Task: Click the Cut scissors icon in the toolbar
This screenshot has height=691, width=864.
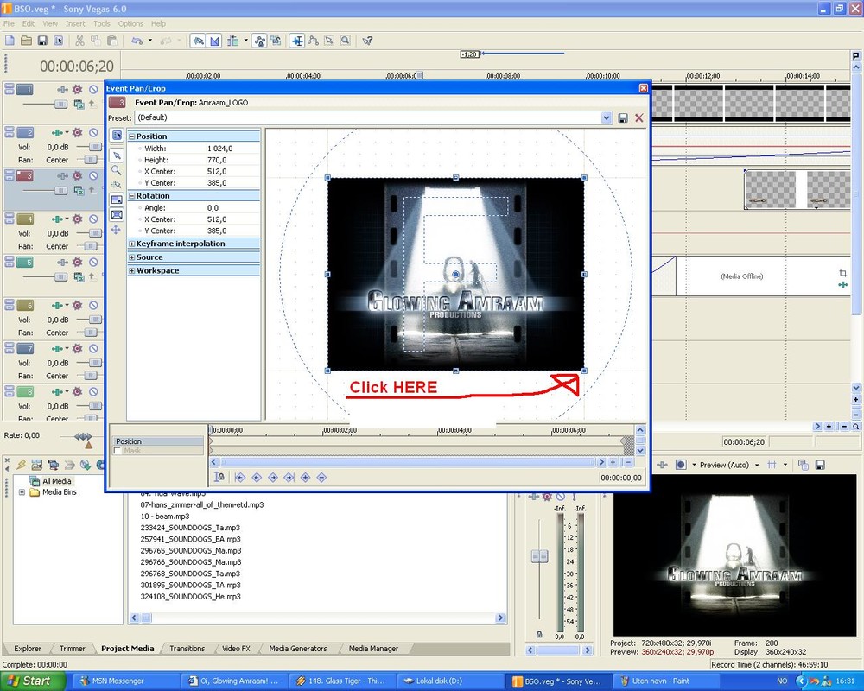Action: (79, 41)
